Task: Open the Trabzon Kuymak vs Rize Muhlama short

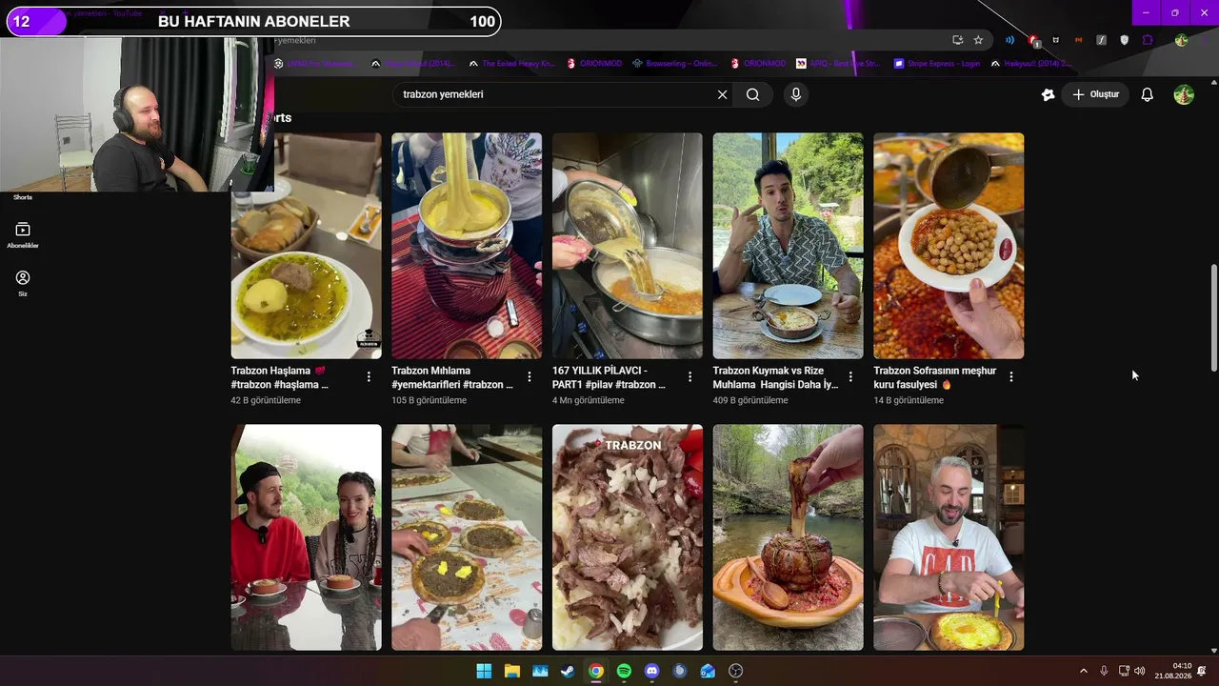Action: (x=789, y=246)
